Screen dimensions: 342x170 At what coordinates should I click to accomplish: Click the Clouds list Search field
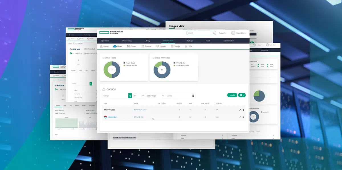tap(115, 96)
